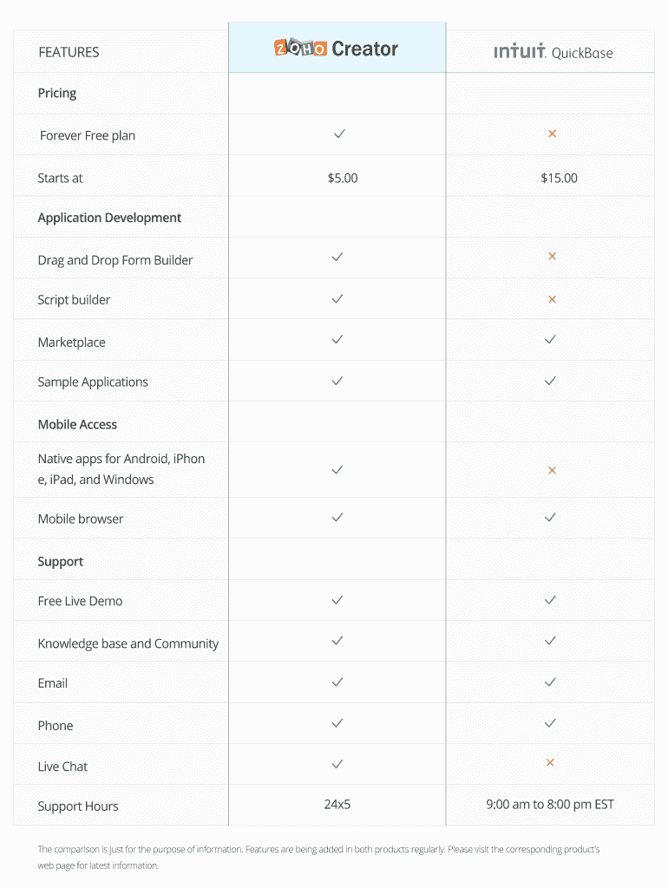Click the Pricing section heading
668x888 pixels.
coord(57,94)
